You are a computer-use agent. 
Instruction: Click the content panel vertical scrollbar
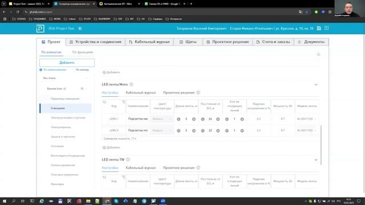coord(321,145)
